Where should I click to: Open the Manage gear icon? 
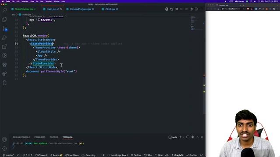(x=5, y=148)
